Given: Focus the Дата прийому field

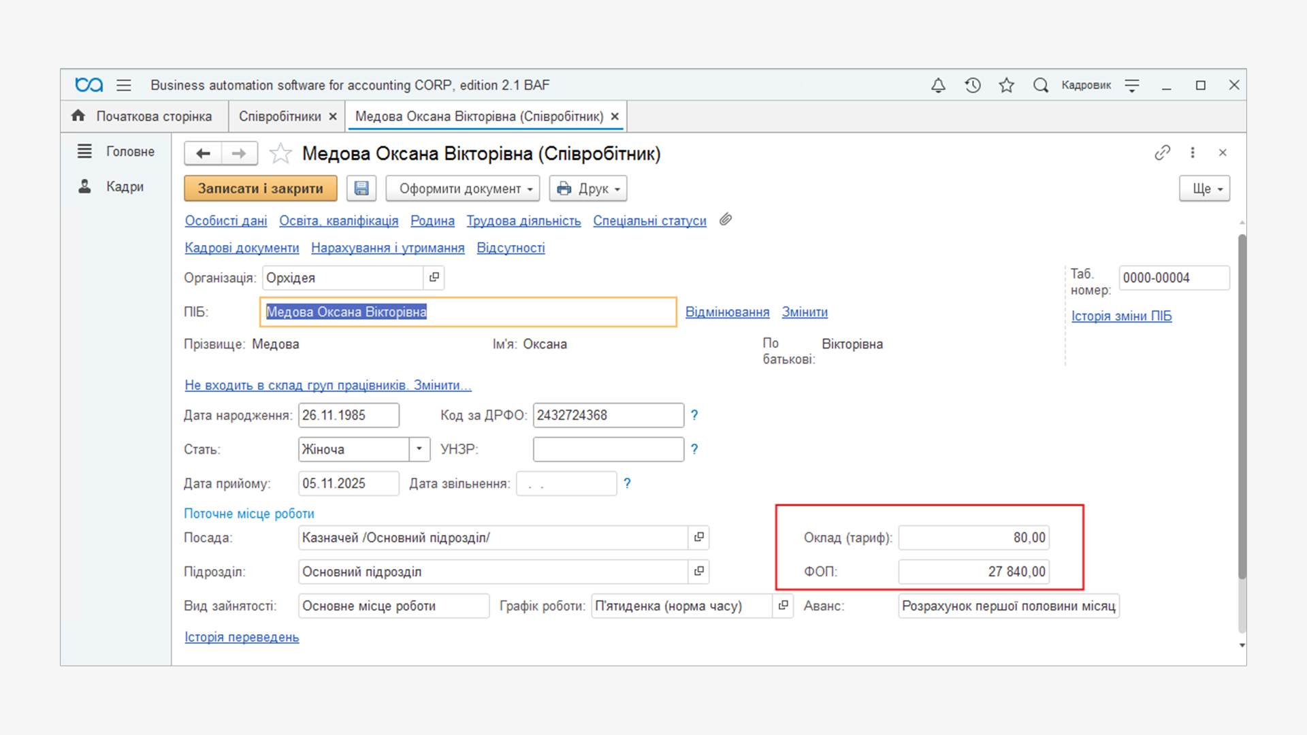Looking at the screenshot, I should point(349,483).
